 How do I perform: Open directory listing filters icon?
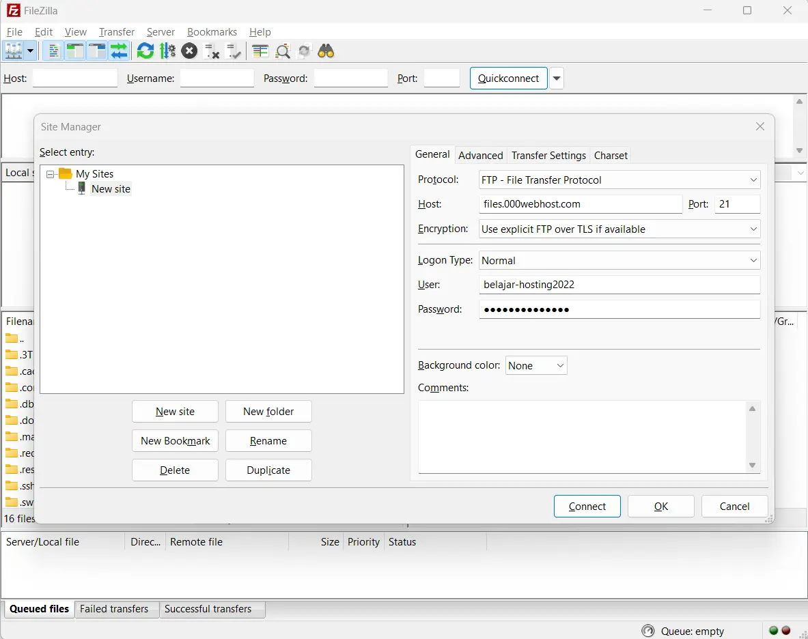pos(260,51)
